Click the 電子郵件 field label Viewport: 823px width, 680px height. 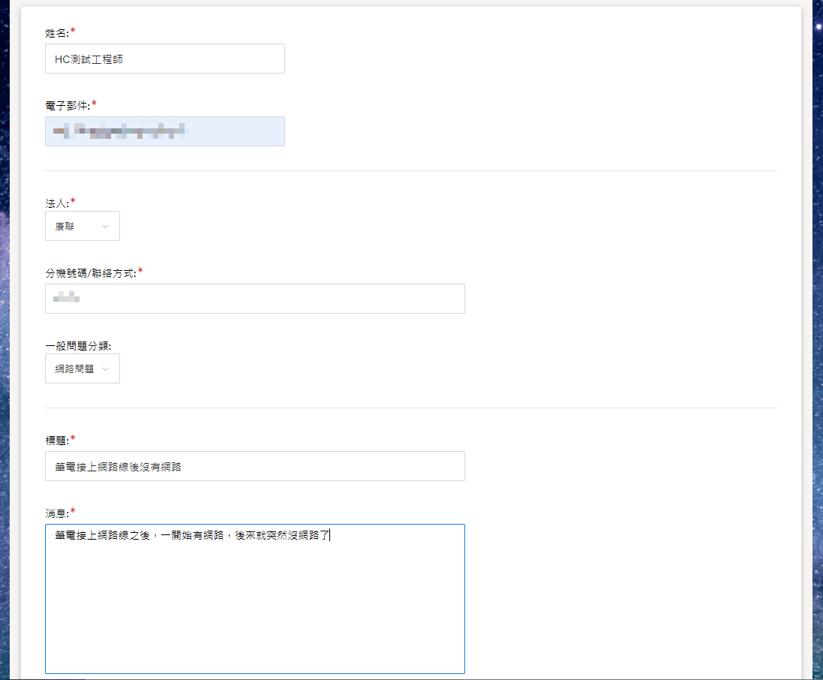(x=67, y=105)
